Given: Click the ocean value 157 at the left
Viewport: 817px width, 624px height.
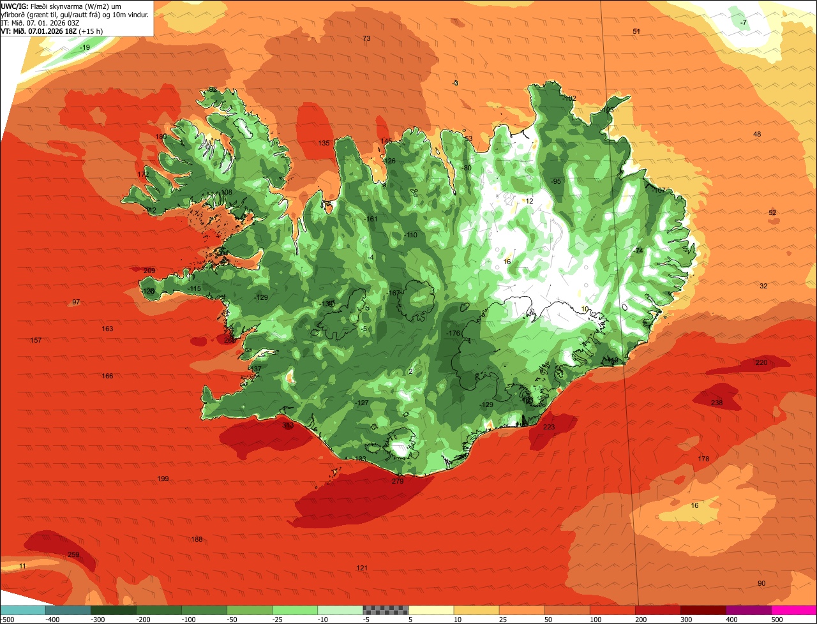Looking at the screenshot, I should tap(36, 341).
